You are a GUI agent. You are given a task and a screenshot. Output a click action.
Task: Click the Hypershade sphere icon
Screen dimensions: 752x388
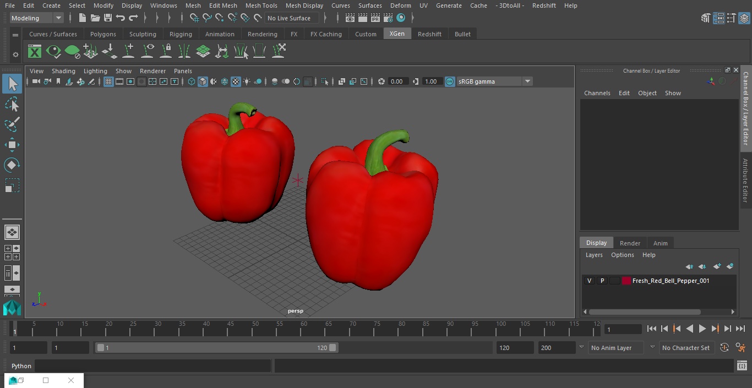click(401, 18)
